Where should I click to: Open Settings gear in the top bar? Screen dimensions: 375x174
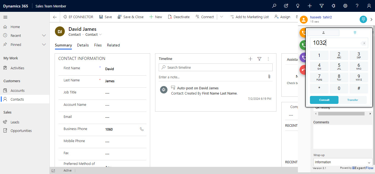pyautogui.click(x=345, y=6)
